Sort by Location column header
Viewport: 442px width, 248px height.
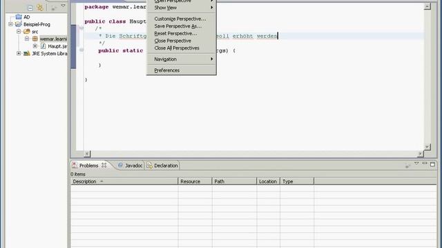(269, 181)
